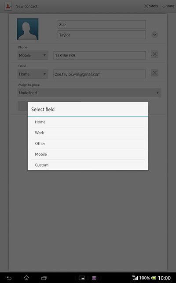Select Work in the Select field list
Viewport: 176px width, 283px height.
coord(88,133)
